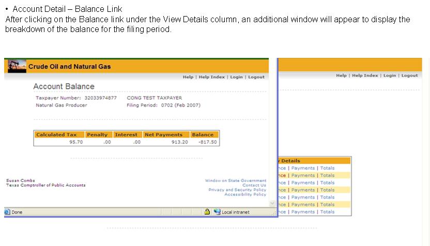Click Login link in Account Balance popup
430x246 pixels.
pos(236,77)
